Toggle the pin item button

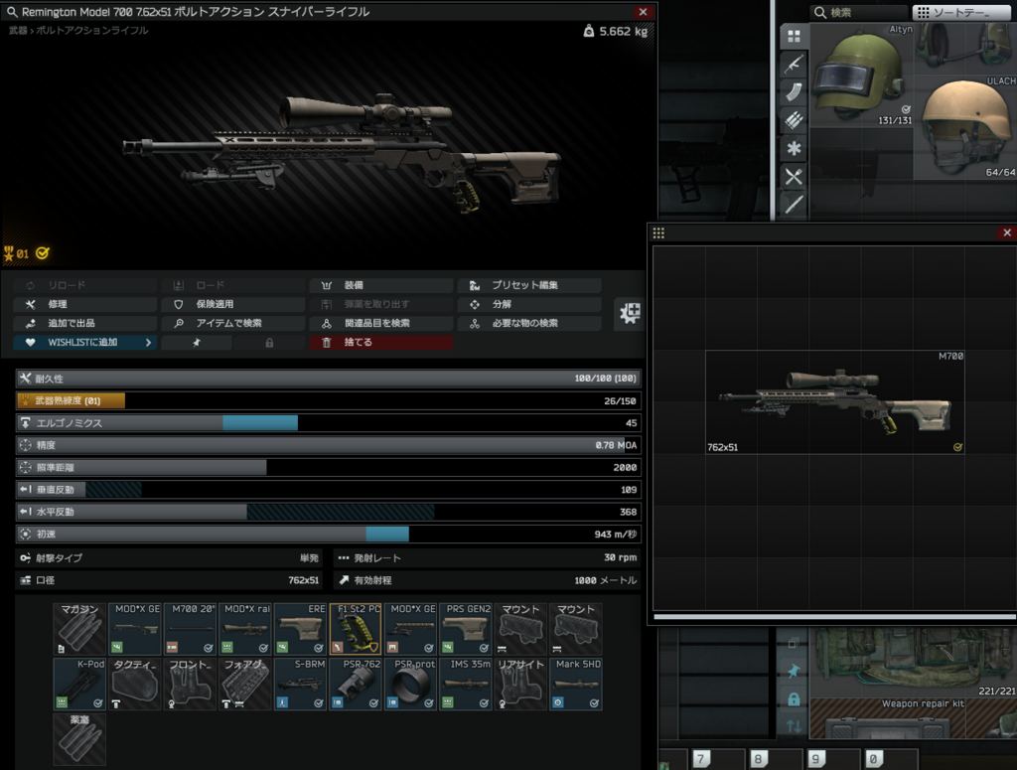197,342
